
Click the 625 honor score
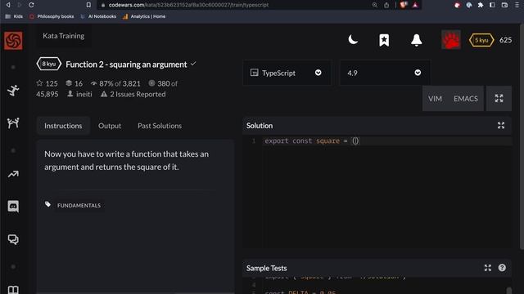[x=505, y=40]
